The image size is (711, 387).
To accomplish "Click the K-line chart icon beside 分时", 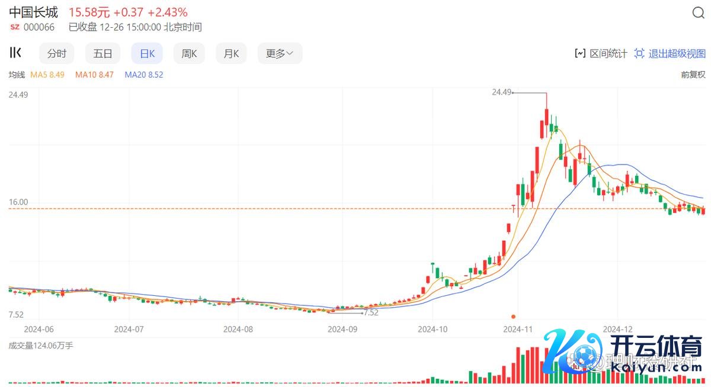I will click(16, 53).
